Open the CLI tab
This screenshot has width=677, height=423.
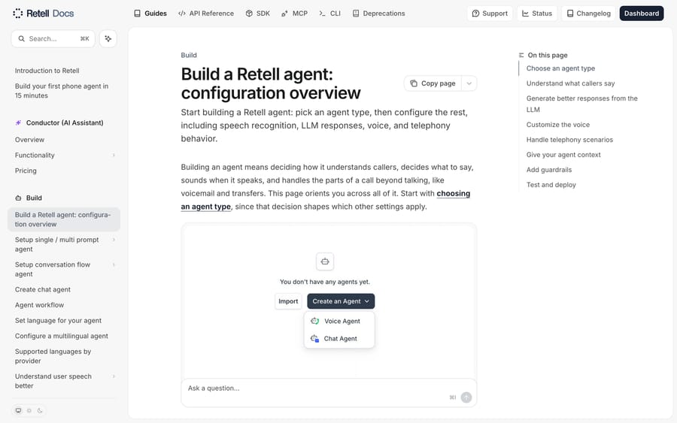tap(330, 14)
